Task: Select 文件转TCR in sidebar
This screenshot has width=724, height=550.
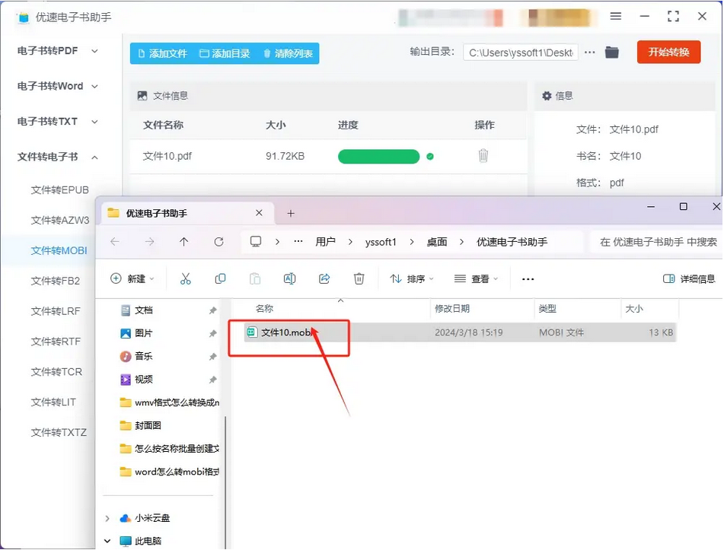Action: (56, 371)
